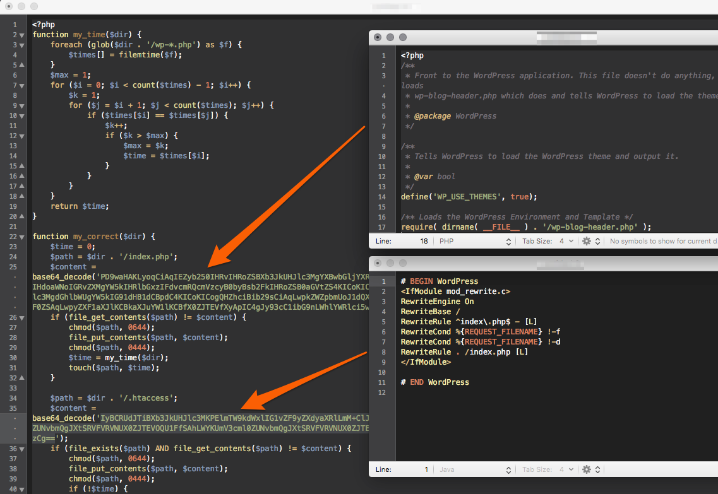Collapse the file_get_contents if block at line 26
This screenshot has width=718, height=494.
(21, 318)
